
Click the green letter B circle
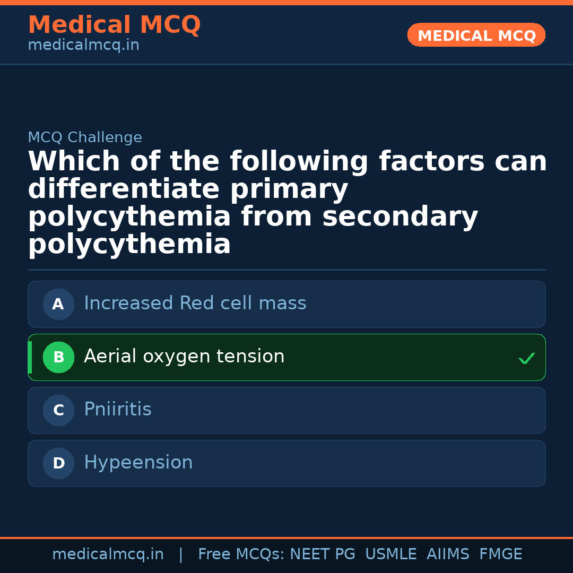pos(58,358)
